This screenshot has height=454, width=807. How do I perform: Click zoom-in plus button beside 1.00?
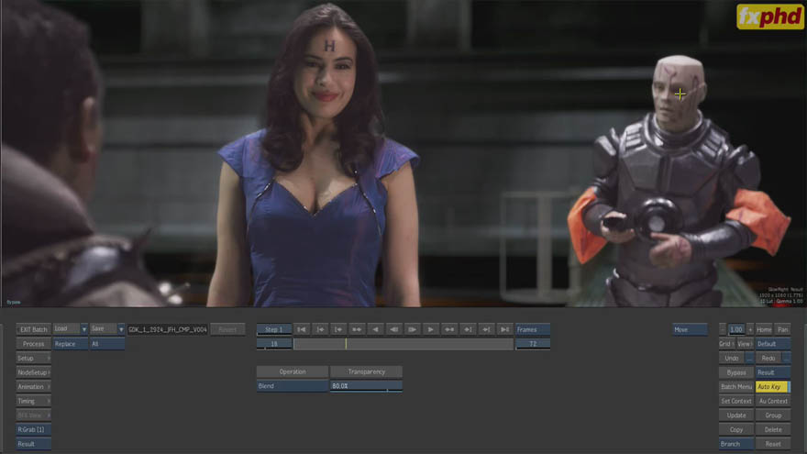coord(750,329)
